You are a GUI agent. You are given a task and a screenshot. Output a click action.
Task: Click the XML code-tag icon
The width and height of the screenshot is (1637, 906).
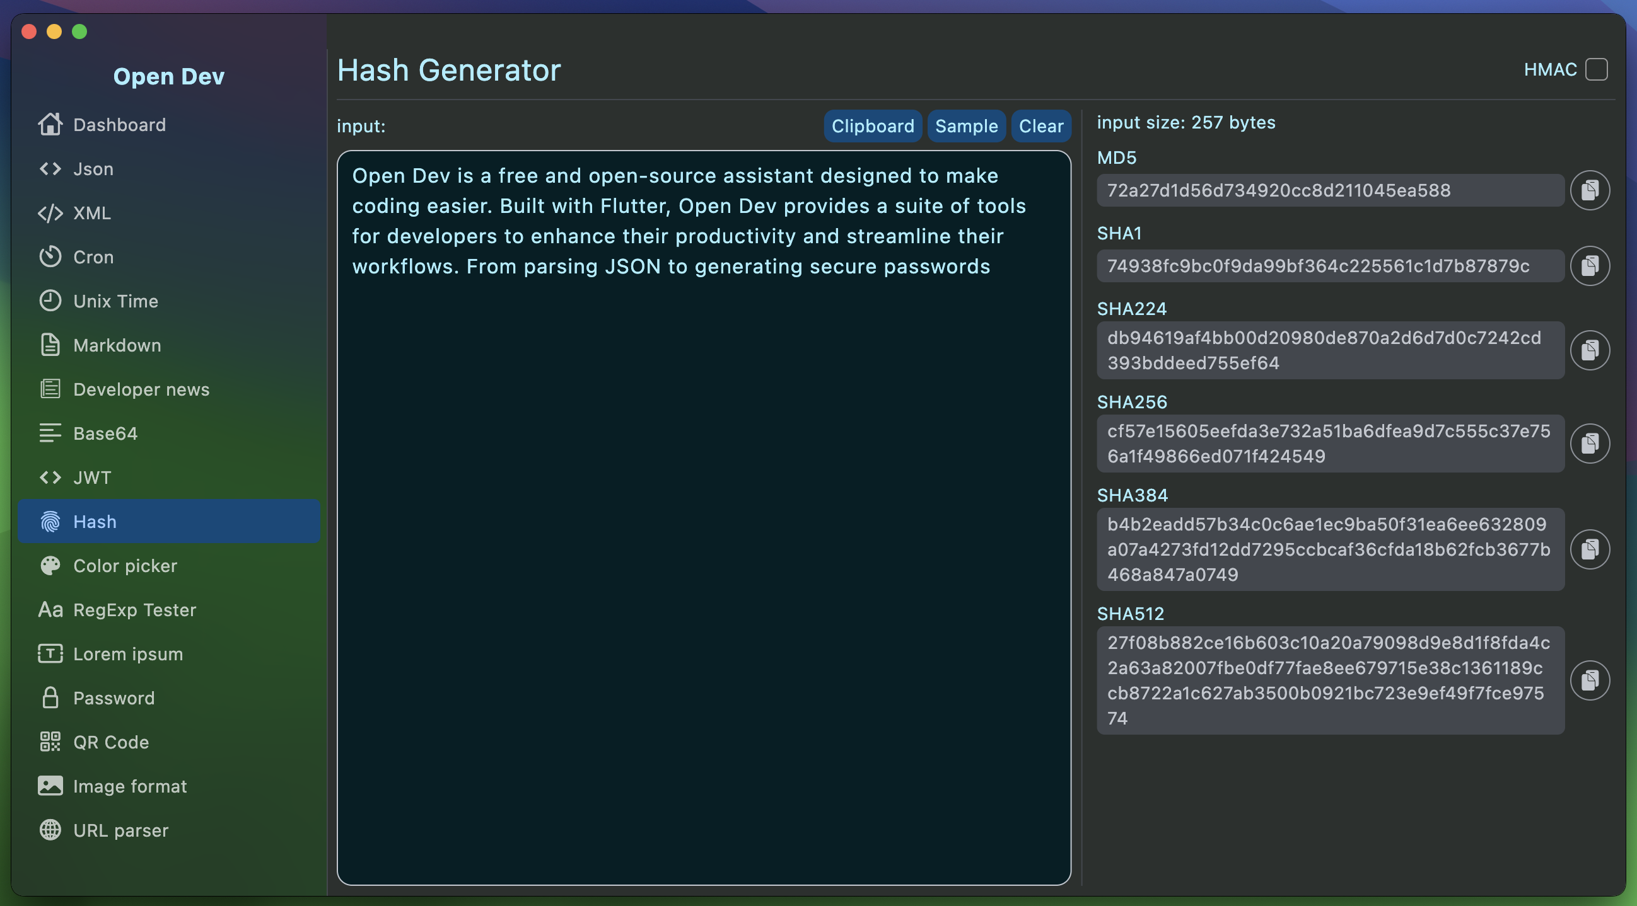(50, 213)
